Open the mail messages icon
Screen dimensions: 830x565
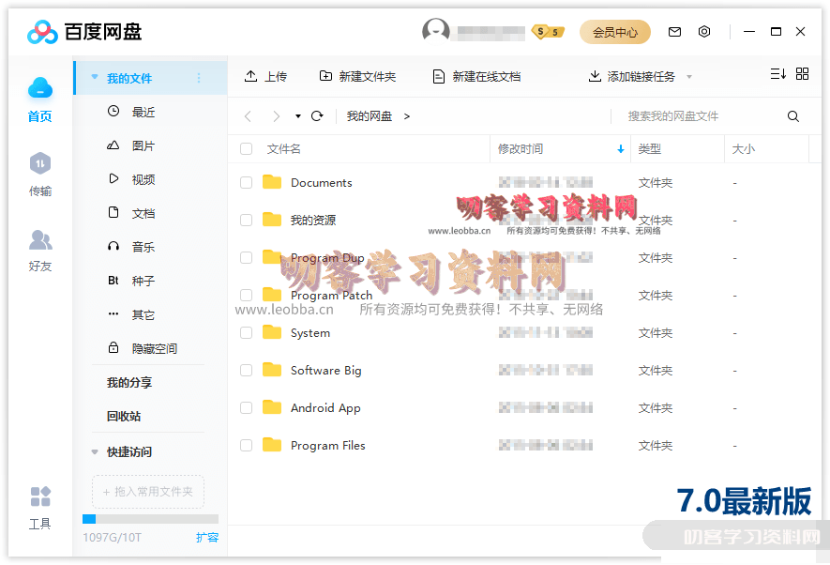point(674,32)
